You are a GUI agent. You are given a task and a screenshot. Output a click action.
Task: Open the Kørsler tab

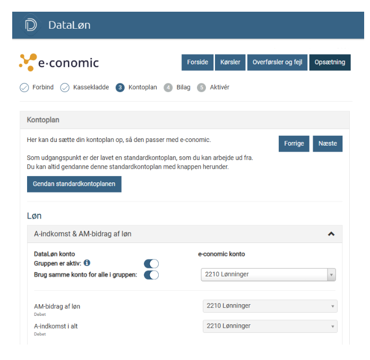(230, 62)
